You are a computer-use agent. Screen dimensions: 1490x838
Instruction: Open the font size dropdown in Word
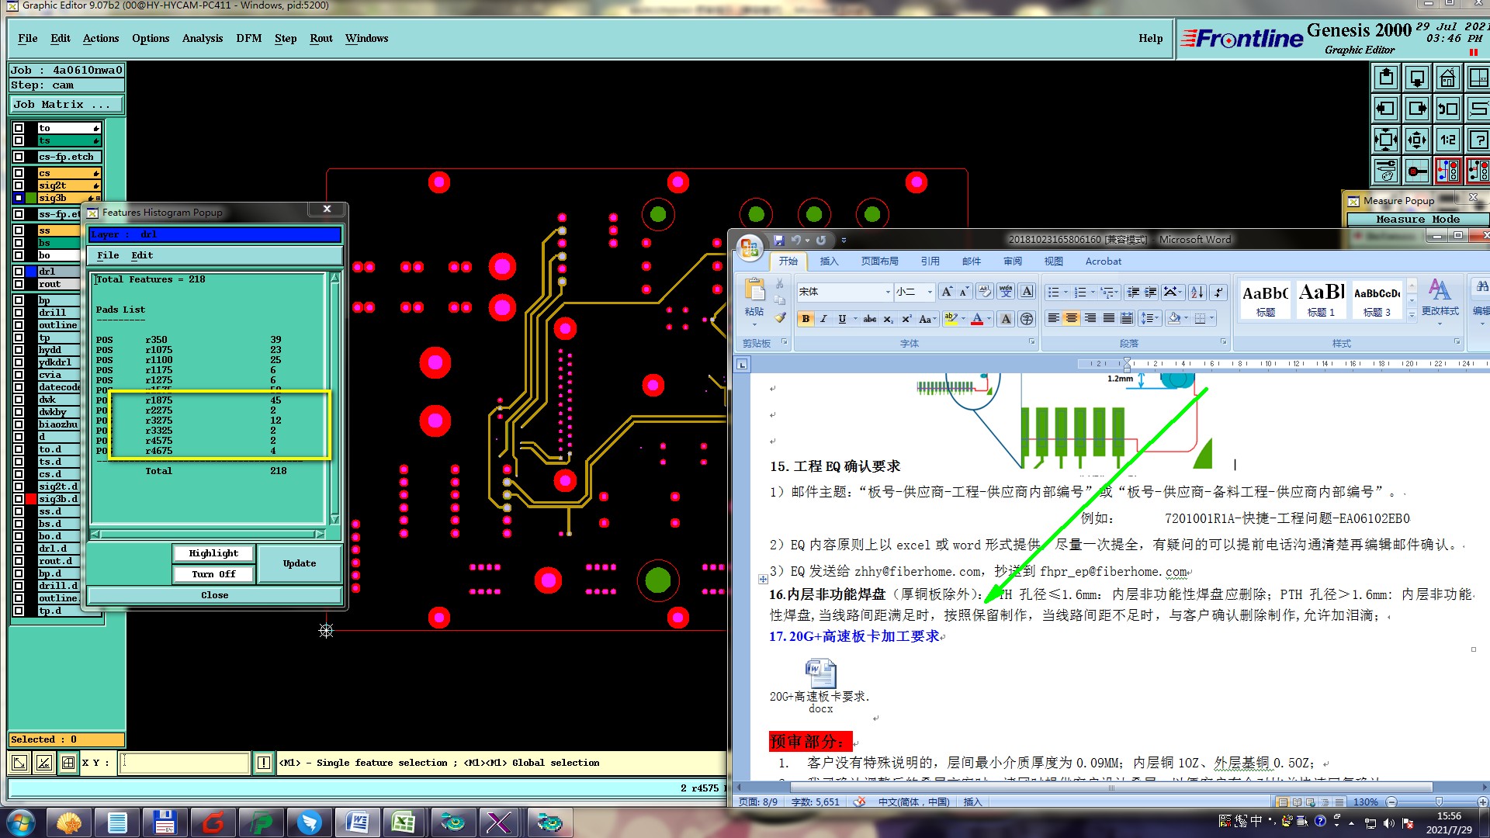(930, 292)
